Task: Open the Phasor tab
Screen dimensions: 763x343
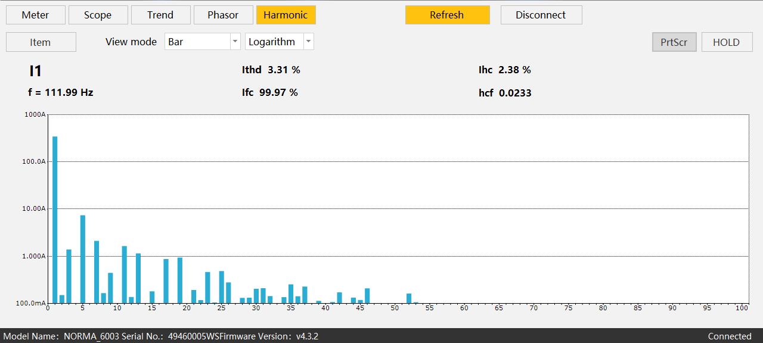Action: coord(223,15)
